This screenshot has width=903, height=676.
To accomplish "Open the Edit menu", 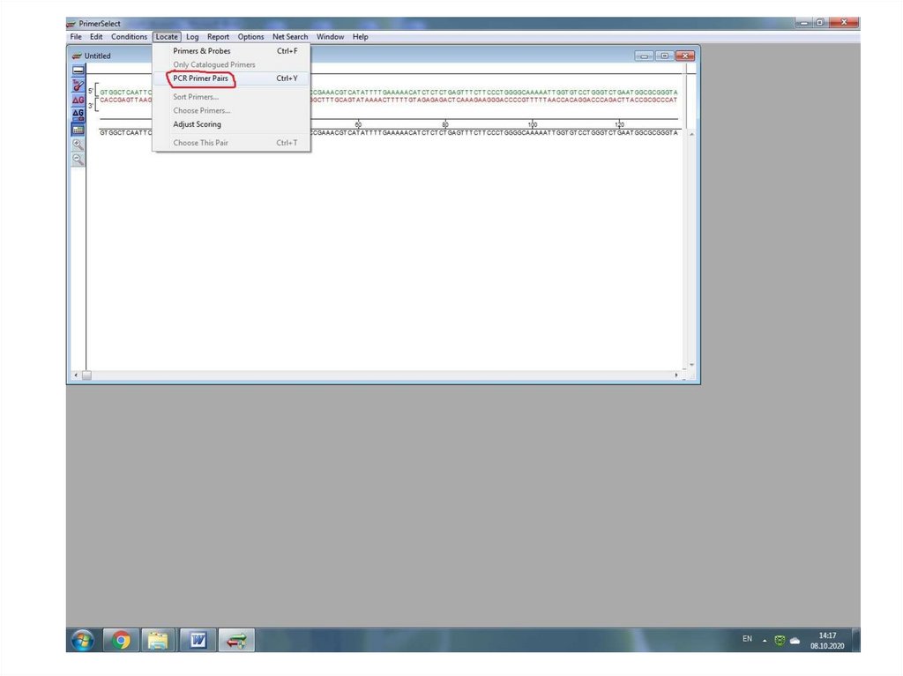I will coord(96,37).
